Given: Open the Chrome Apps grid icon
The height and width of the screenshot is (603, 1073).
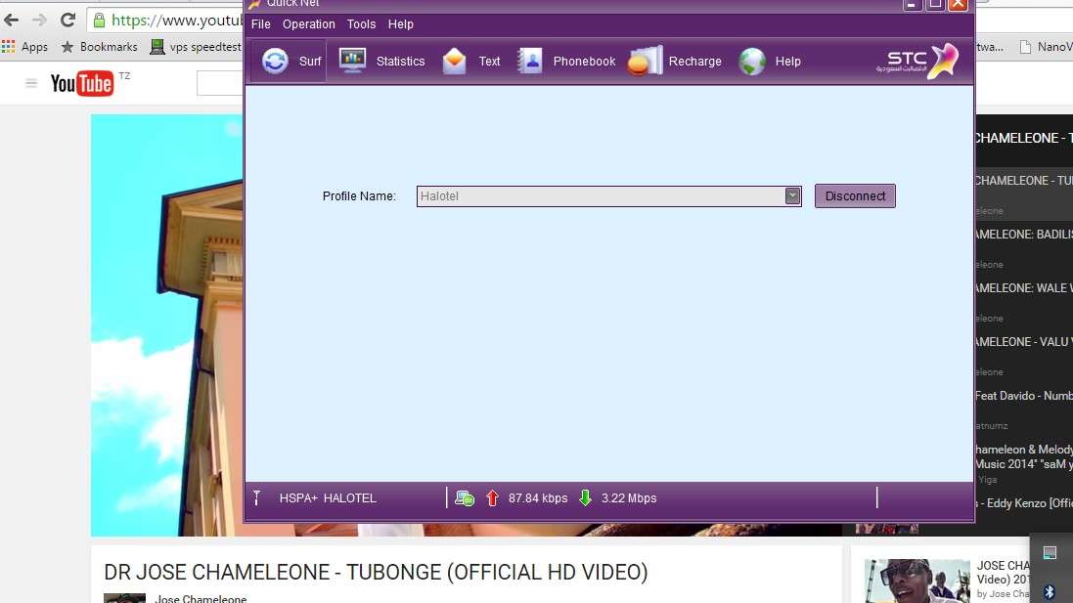Looking at the screenshot, I should (8, 47).
